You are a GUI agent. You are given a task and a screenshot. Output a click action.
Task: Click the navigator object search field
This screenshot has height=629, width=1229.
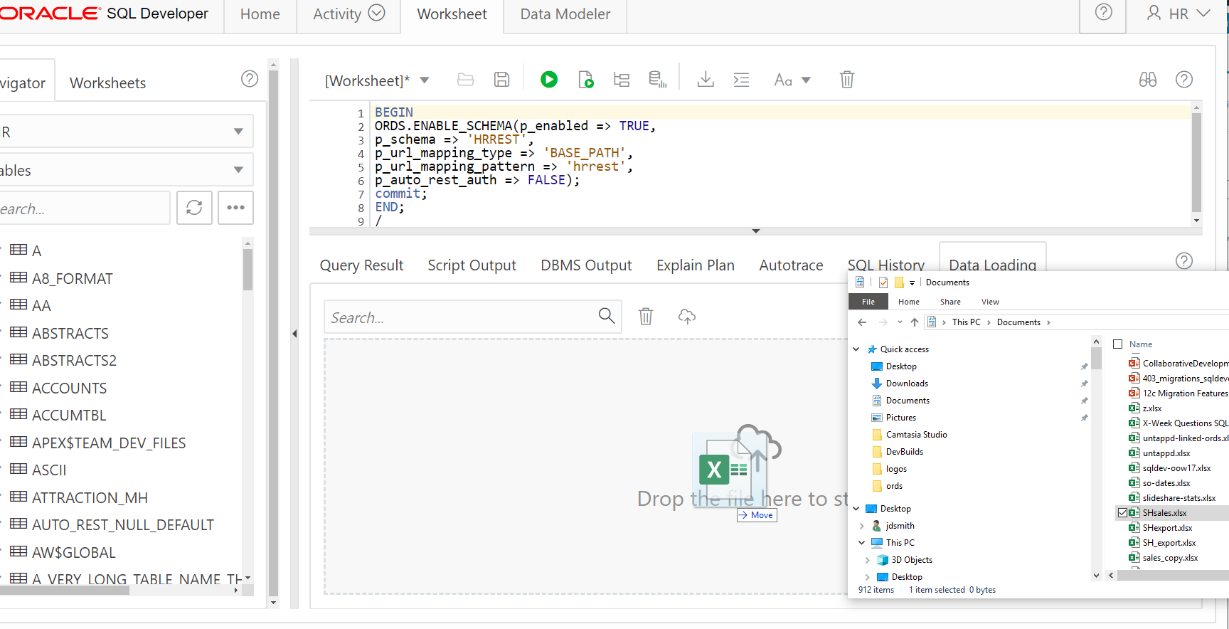[84, 208]
